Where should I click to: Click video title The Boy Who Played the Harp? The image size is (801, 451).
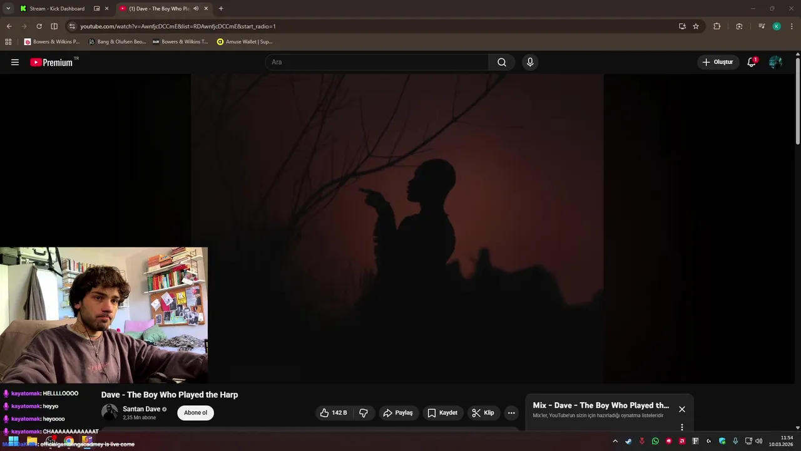pyautogui.click(x=170, y=395)
